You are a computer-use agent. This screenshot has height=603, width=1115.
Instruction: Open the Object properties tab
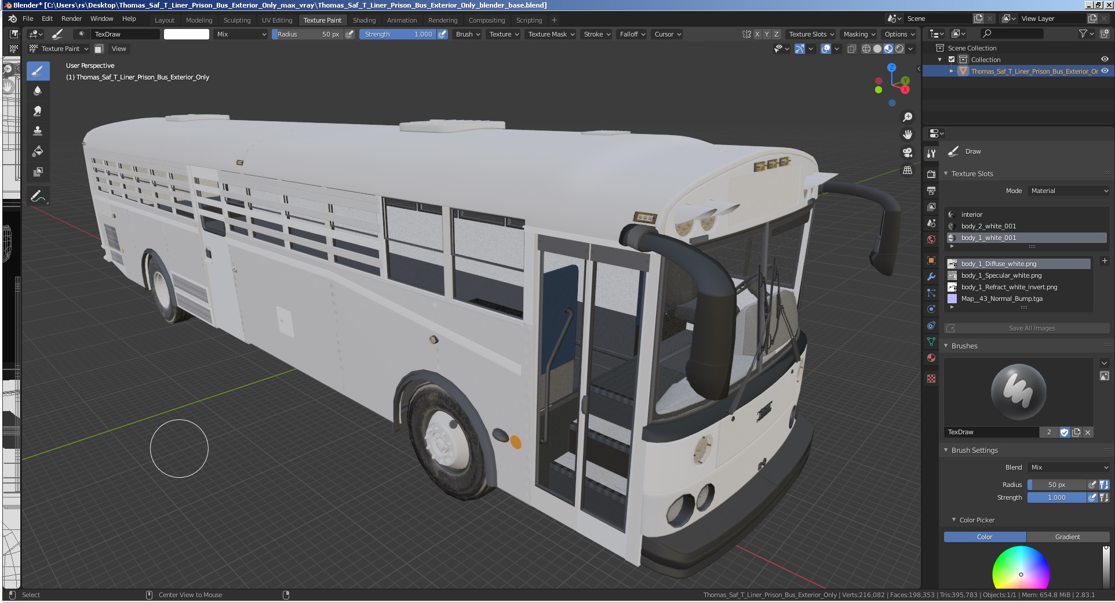(x=931, y=260)
